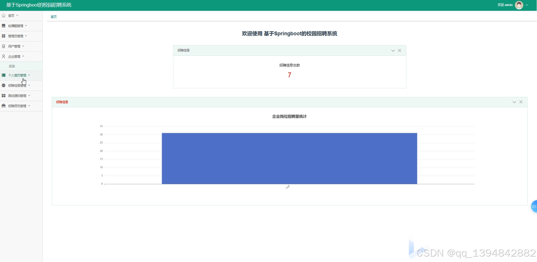Click the person icon beside 企业管理
The width and height of the screenshot is (537, 262).
(x=4, y=56)
